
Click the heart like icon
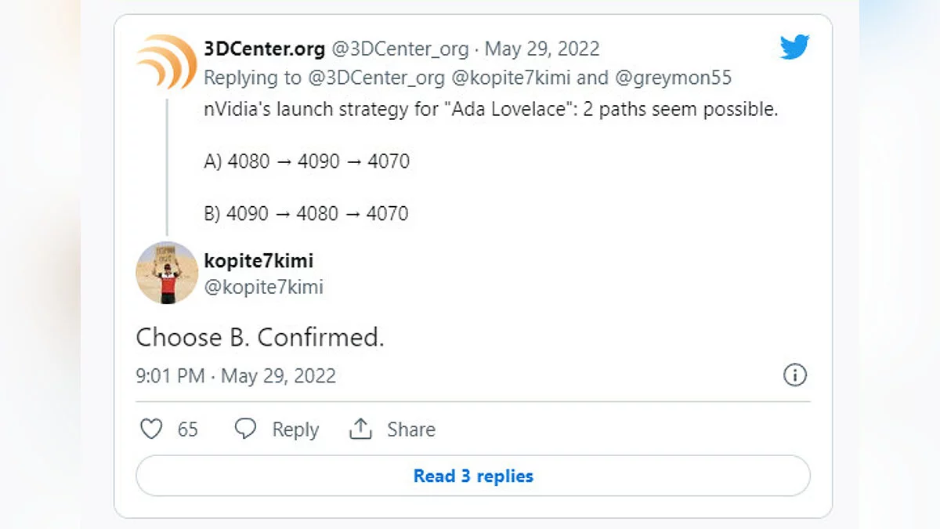(x=150, y=429)
